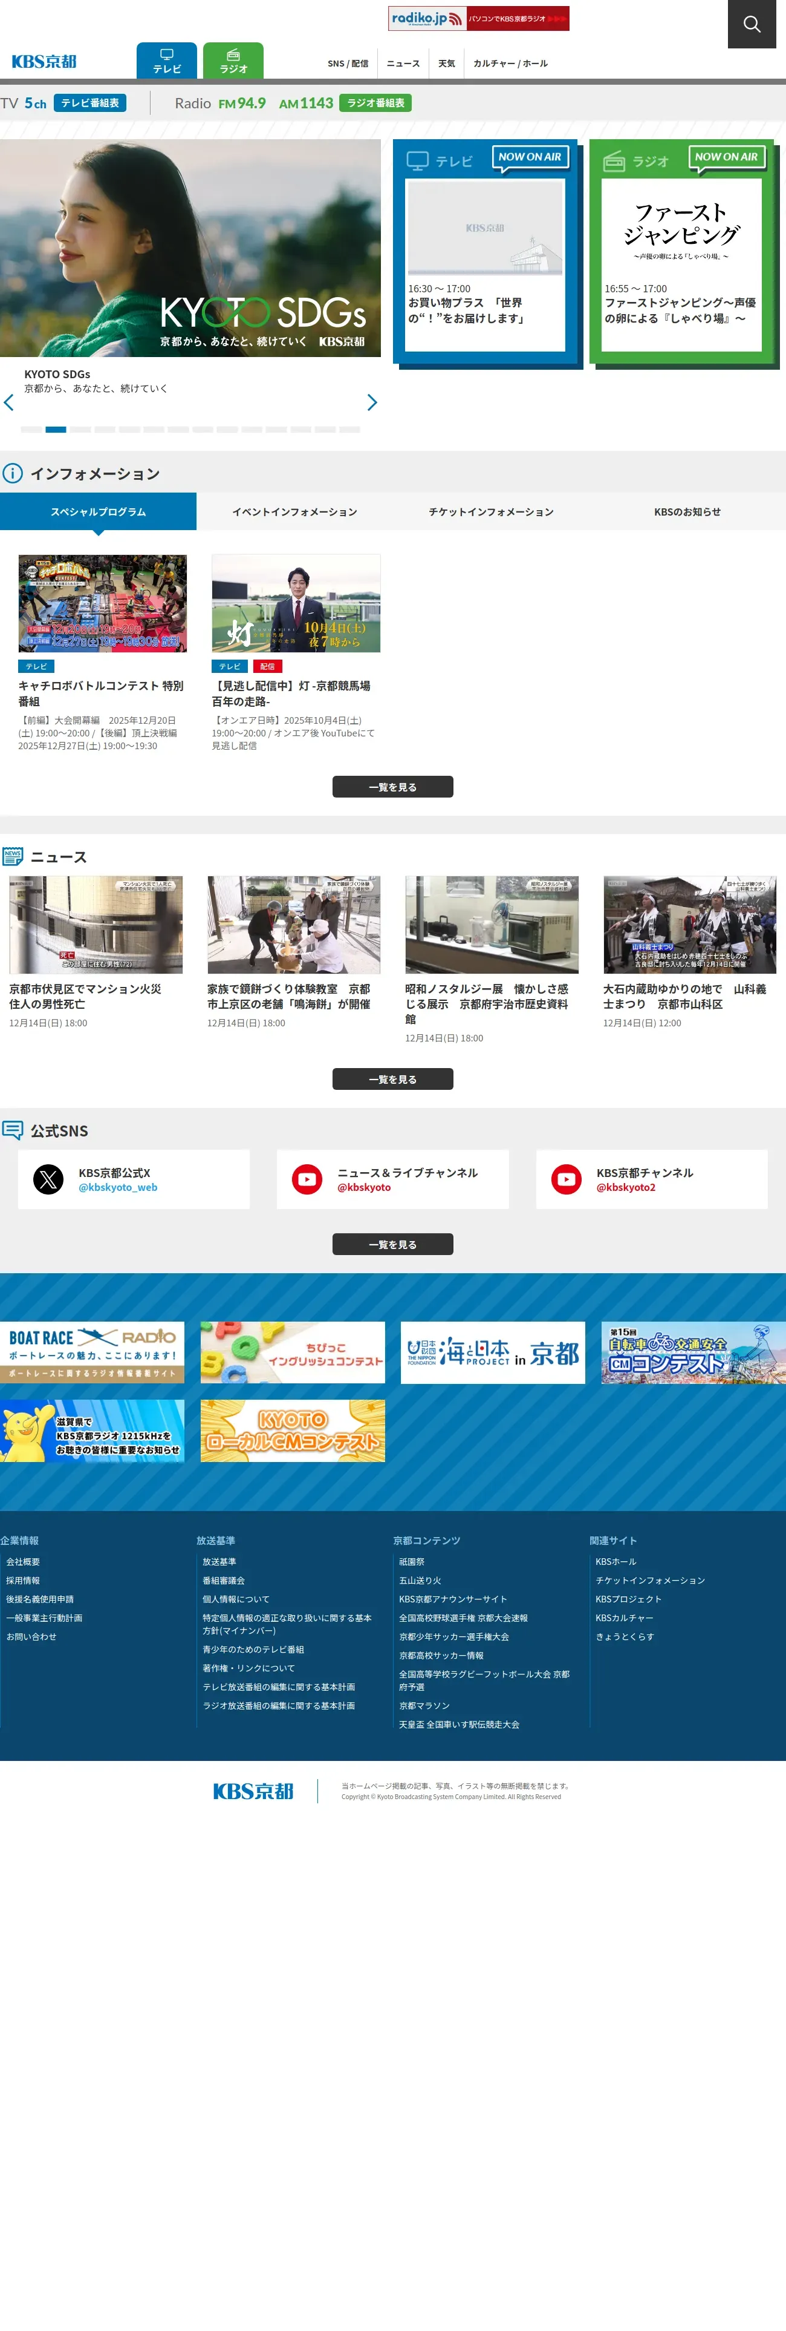This screenshot has width=786, height=2331.
Task: Click the radio icon in on-air panel
Action: (x=614, y=161)
